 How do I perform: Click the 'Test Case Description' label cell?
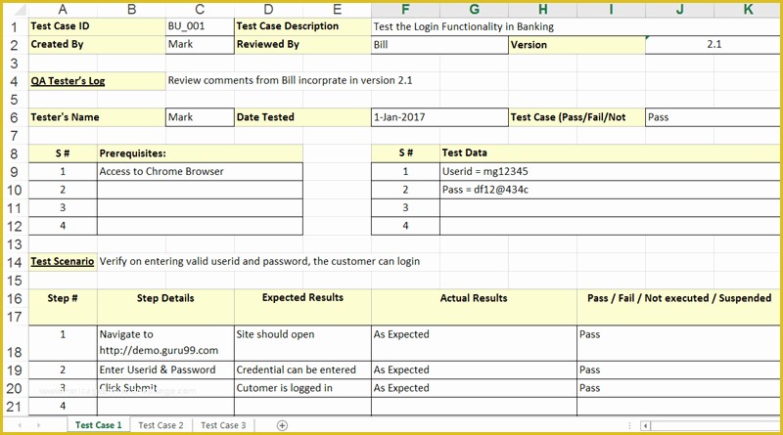[302, 26]
